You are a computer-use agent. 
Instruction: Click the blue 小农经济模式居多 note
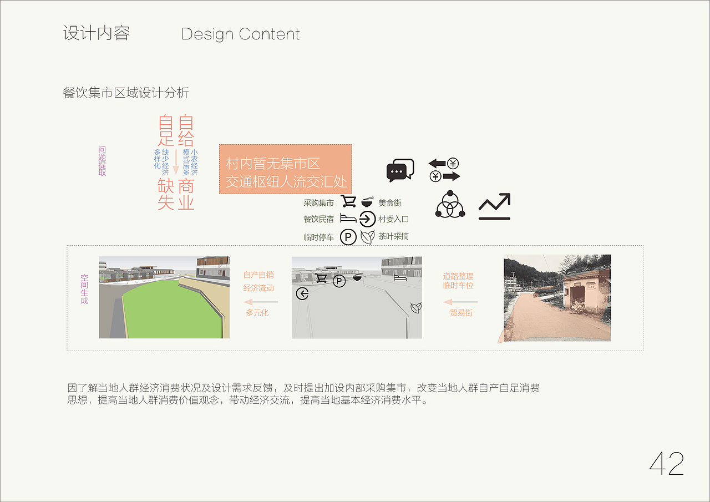190,162
